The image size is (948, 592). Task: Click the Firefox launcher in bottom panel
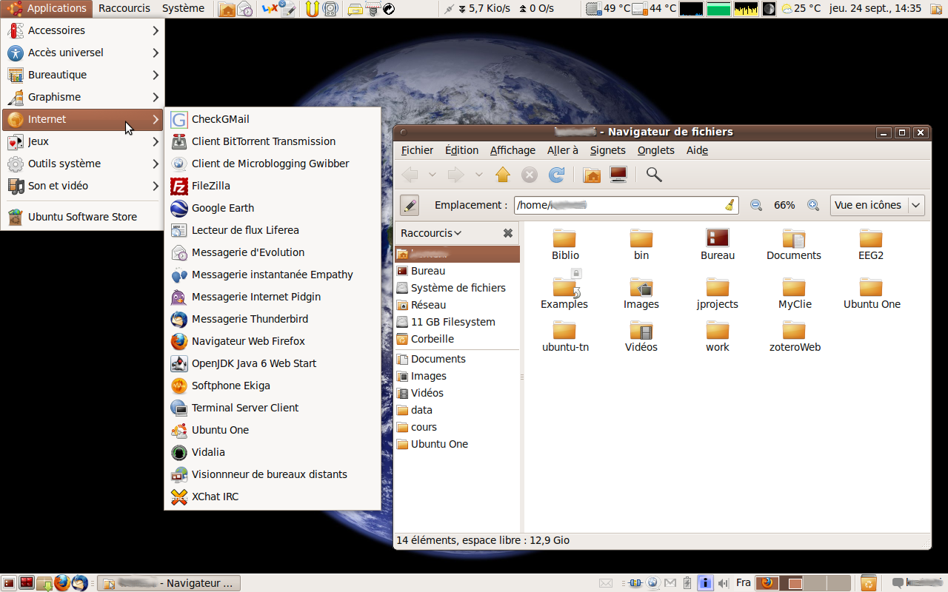pyautogui.click(x=61, y=583)
